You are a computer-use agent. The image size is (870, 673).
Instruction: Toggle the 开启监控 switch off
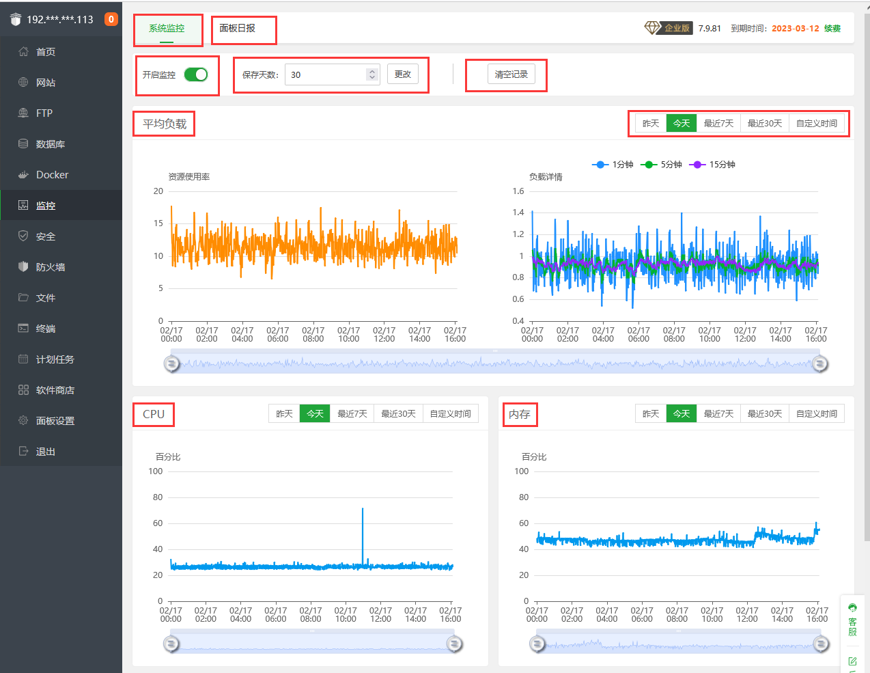point(196,74)
